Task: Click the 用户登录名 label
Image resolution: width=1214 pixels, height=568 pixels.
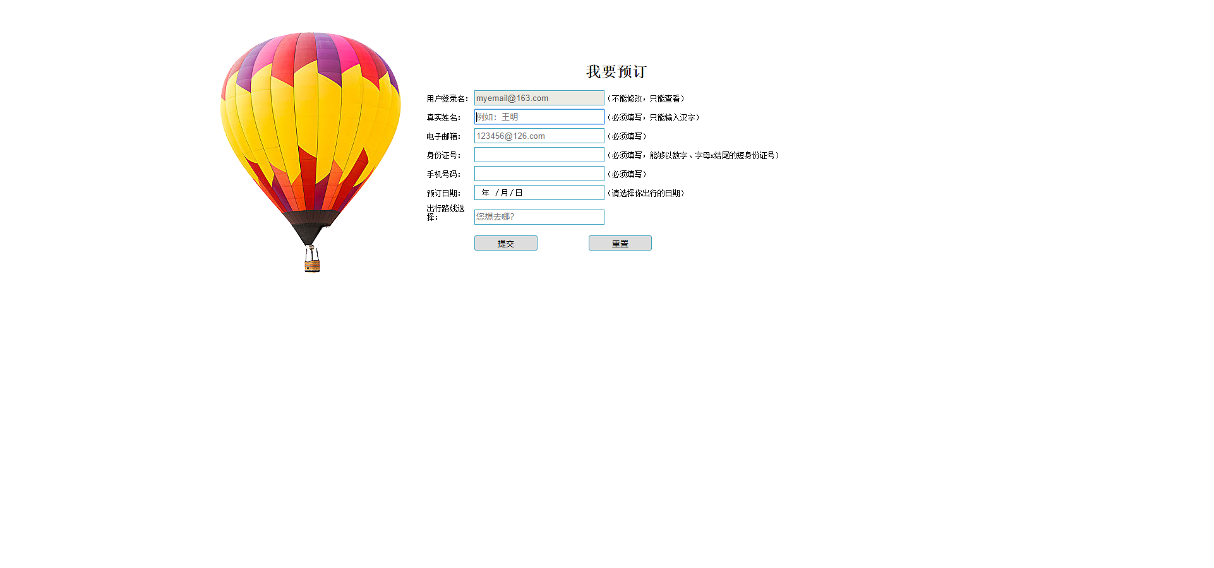Action: 447,98
